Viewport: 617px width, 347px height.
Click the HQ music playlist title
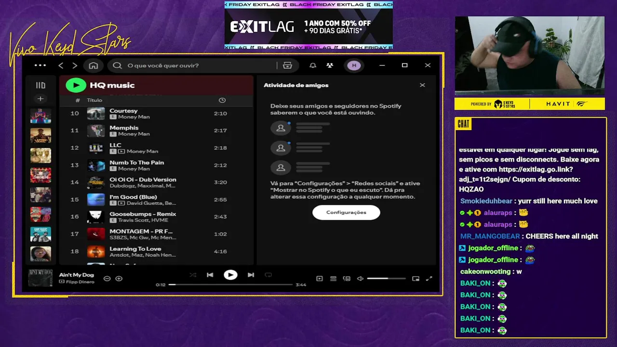[x=112, y=85]
